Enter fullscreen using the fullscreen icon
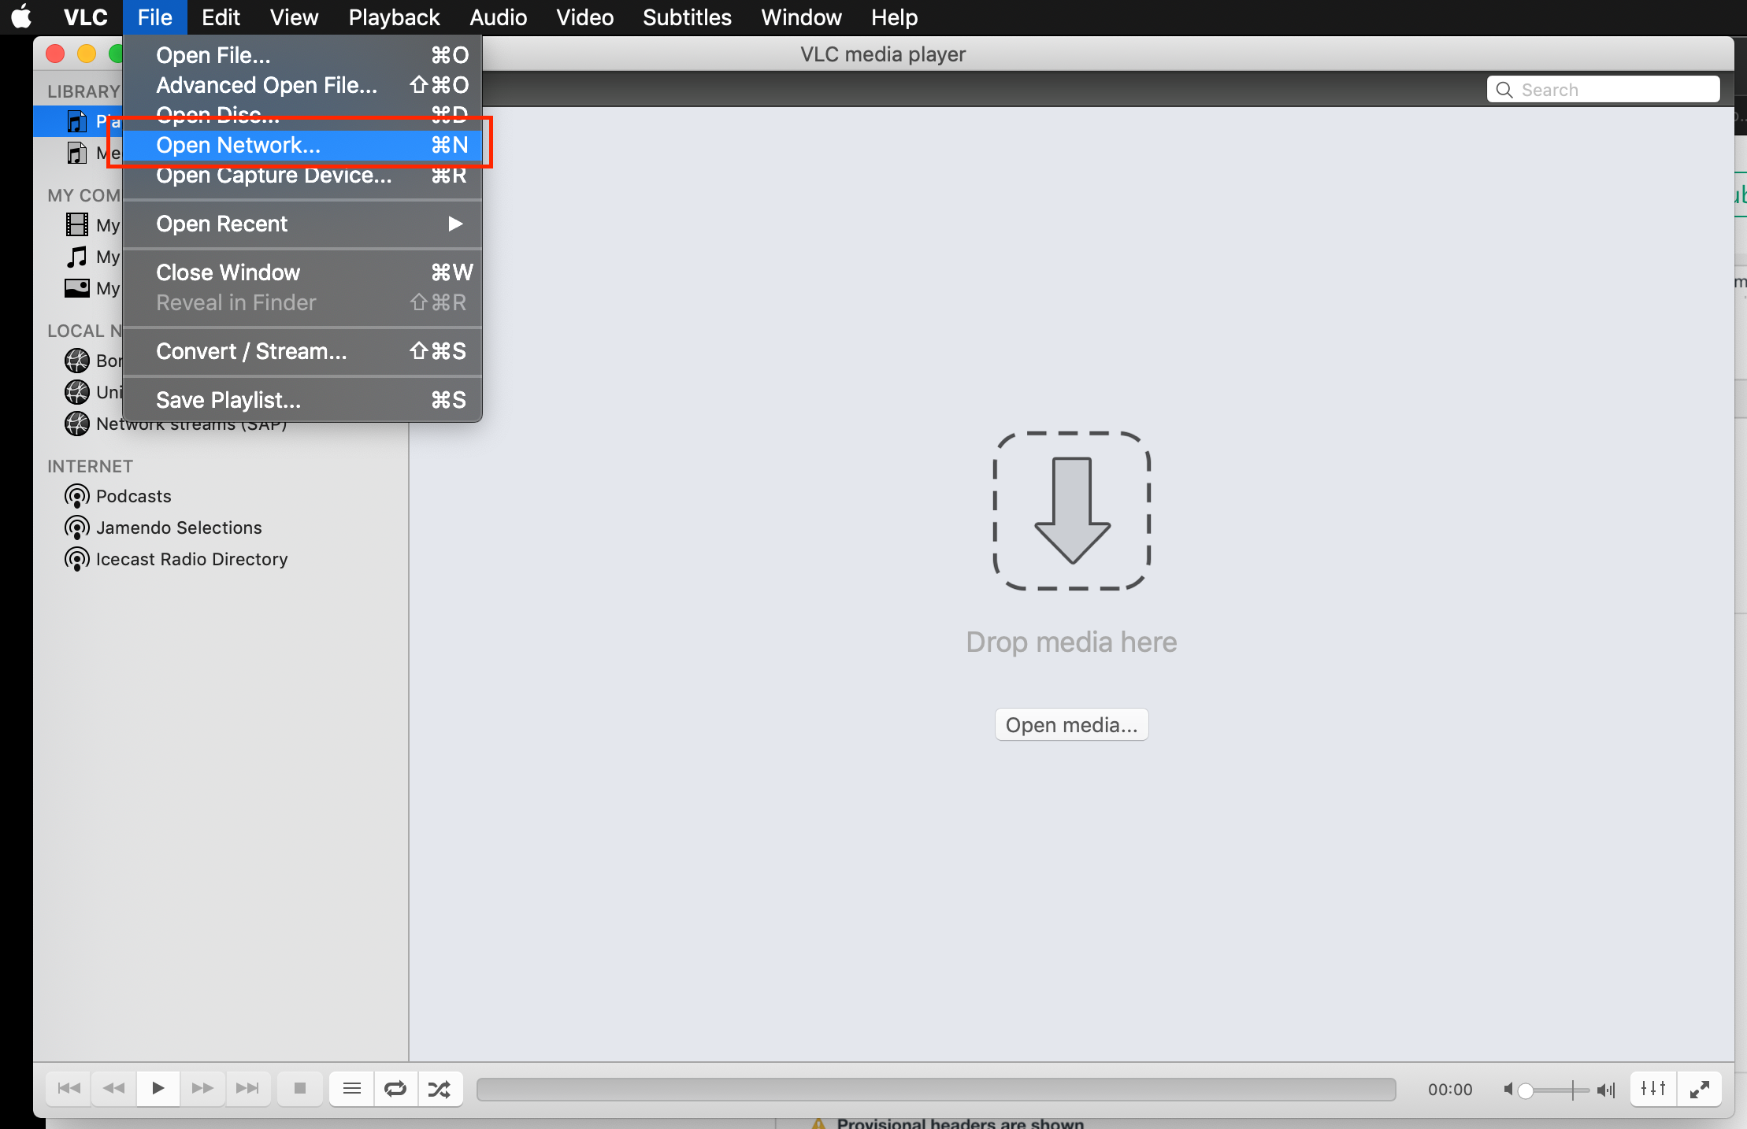Image resolution: width=1747 pixels, height=1129 pixels. (1701, 1089)
